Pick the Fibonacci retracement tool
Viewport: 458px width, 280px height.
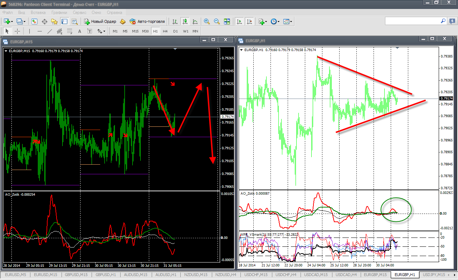click(70, 31)
